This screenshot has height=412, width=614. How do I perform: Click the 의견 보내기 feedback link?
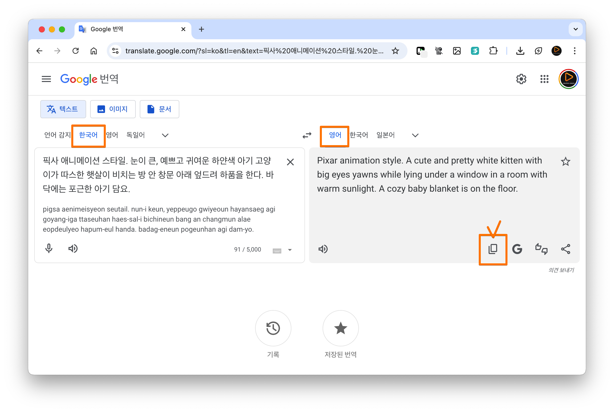561,270
